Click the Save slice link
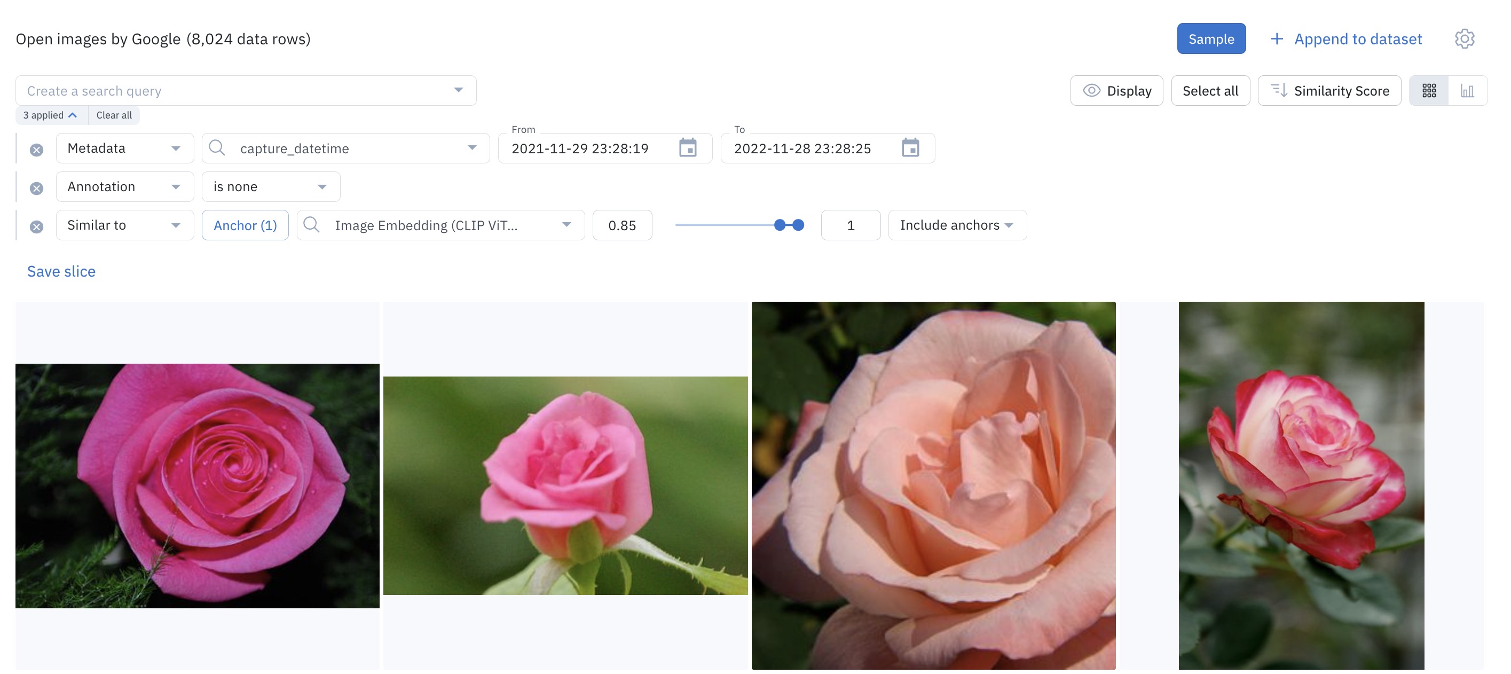This screenshot has width=1511, height=674. (x=61, y=271)
